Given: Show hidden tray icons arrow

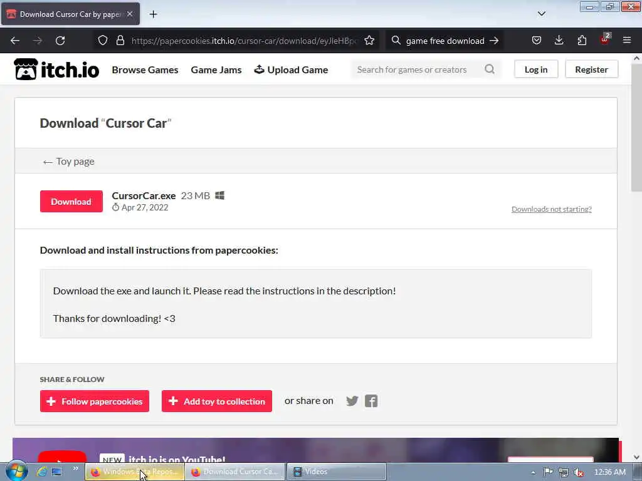Looking at the screenshot, I should (x=533, y=472).
